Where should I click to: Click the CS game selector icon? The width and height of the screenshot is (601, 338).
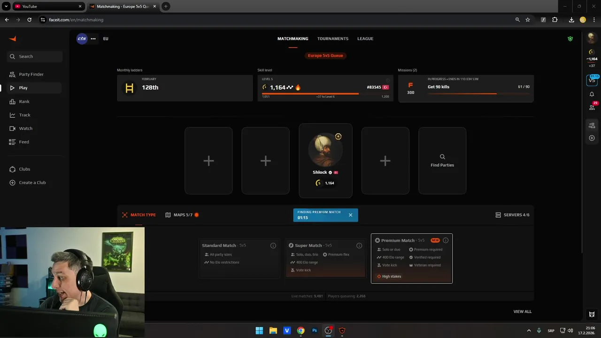coord(82,38)
